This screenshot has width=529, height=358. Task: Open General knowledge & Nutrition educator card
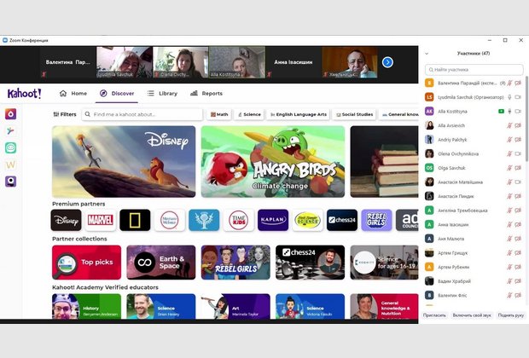pyautogui.click(x=384, y=306)
